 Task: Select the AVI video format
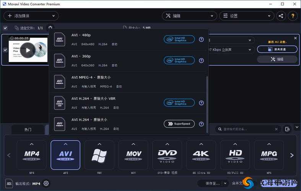point(65,155)
